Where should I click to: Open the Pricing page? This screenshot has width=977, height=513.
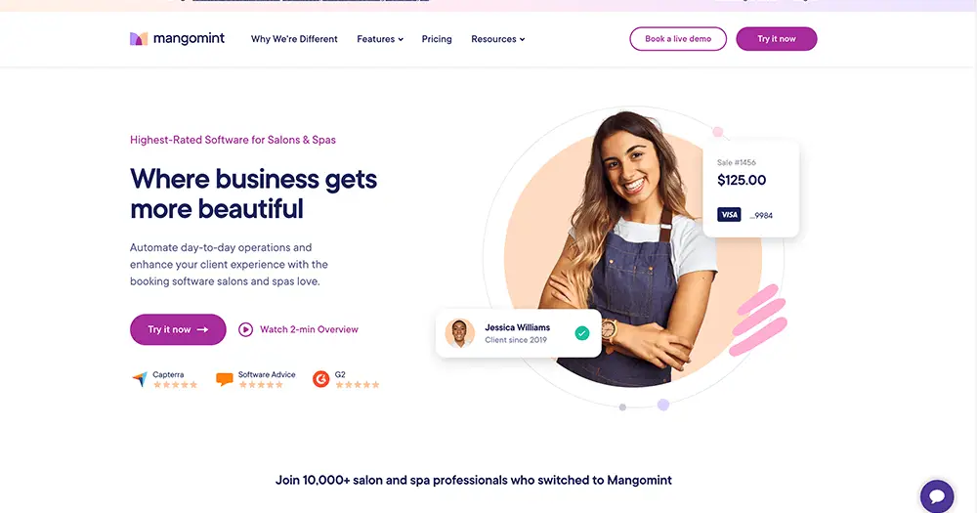[x=437, y=39]
